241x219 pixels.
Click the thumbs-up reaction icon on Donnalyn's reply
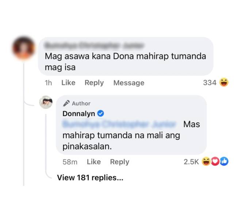[224, 162]
